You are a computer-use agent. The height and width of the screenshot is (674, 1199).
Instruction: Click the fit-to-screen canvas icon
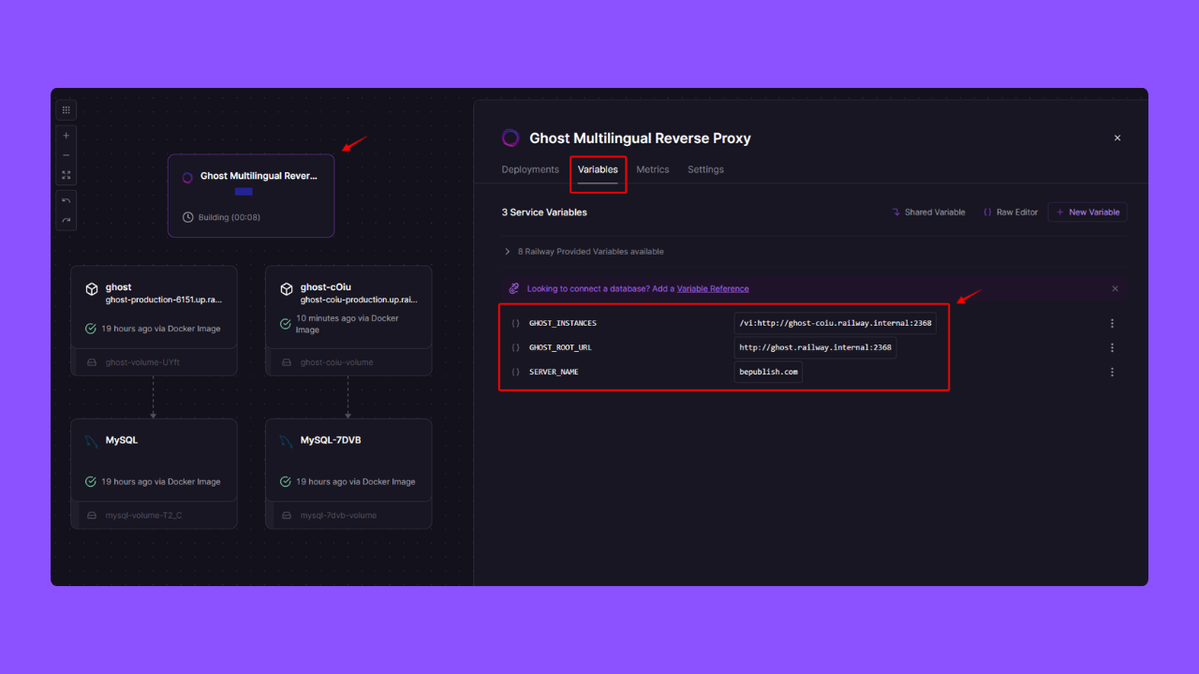point(66,175)
